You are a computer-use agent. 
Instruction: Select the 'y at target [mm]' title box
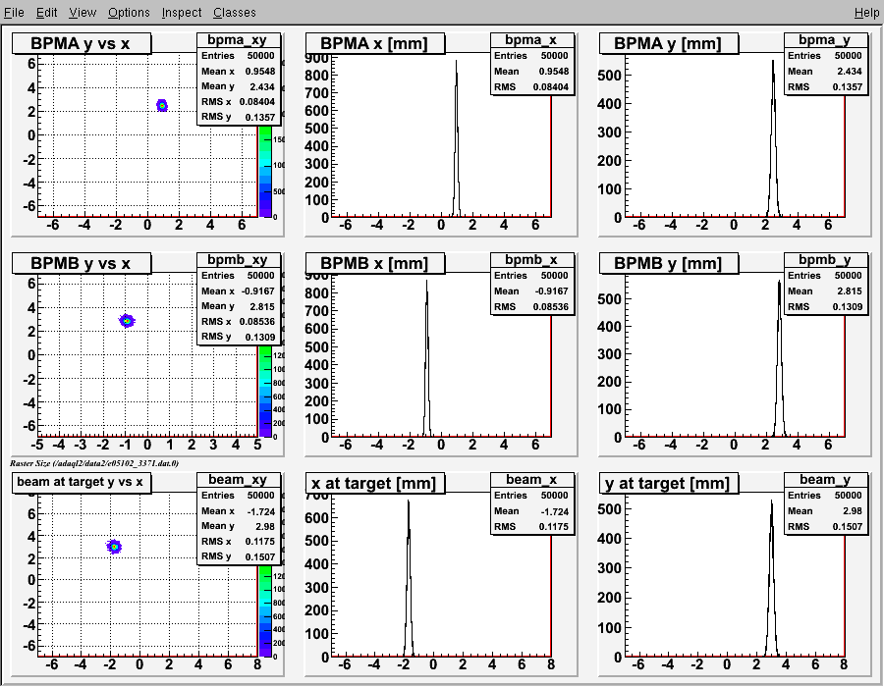(x=668, y=483)
